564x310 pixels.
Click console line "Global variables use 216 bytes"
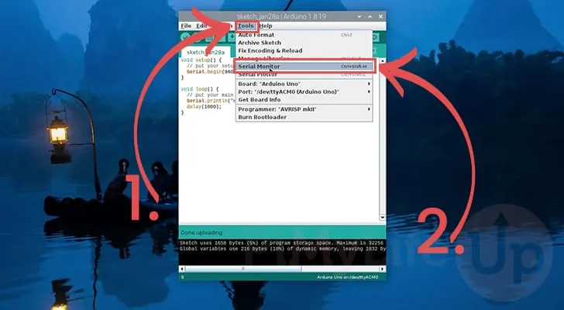click(282, 249)
